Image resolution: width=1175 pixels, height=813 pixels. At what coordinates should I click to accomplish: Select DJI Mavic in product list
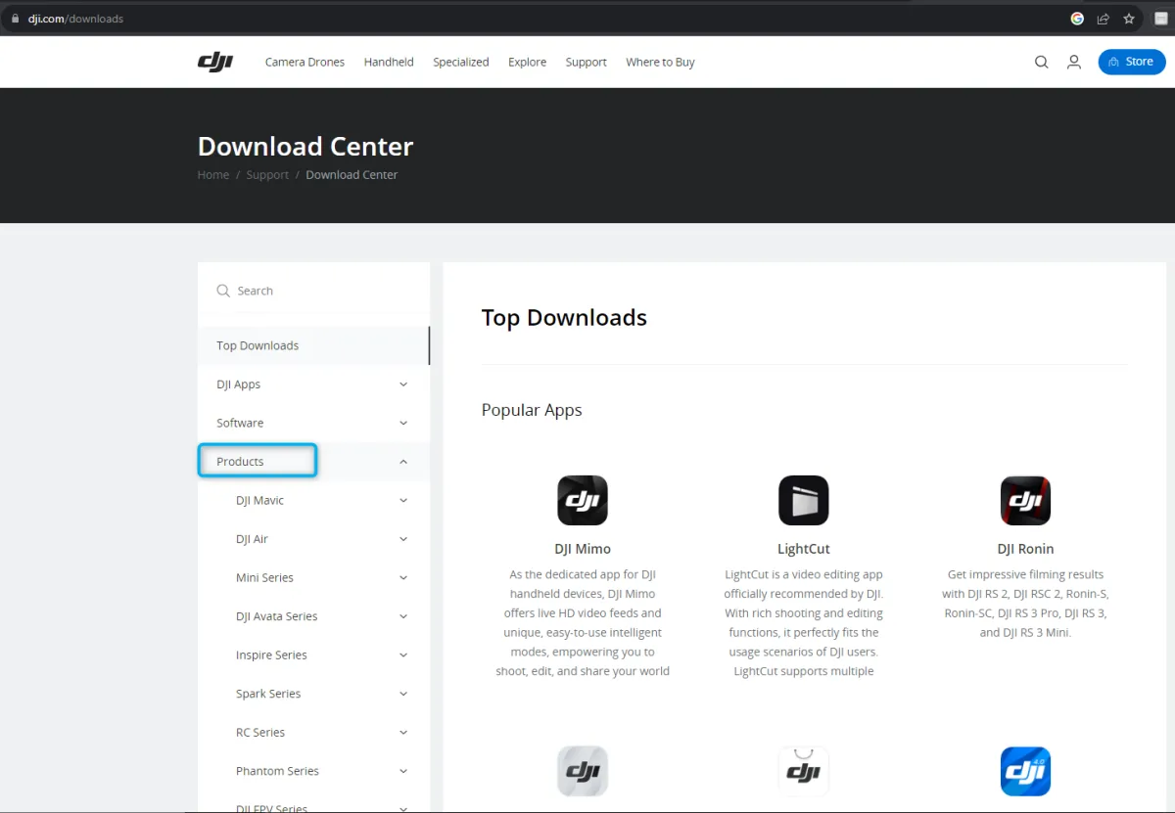click(x=259, y=500)
